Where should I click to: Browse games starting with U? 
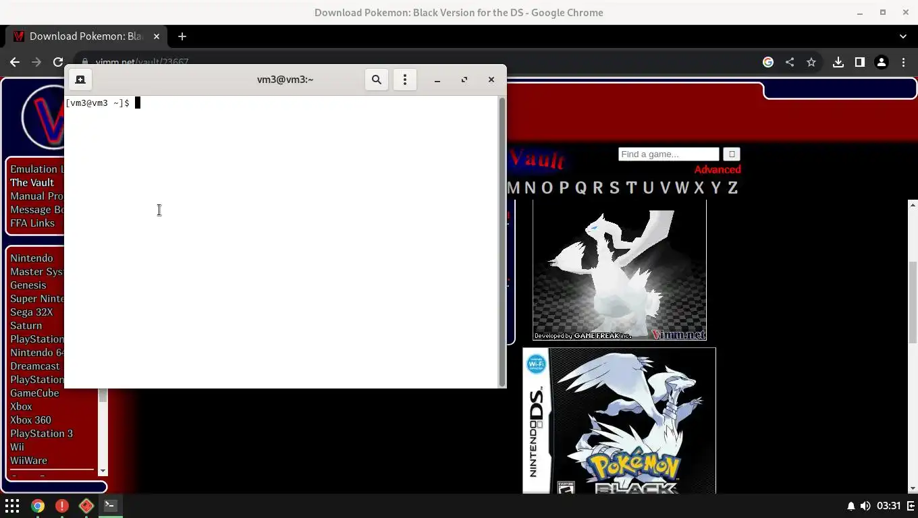[648, 188]
